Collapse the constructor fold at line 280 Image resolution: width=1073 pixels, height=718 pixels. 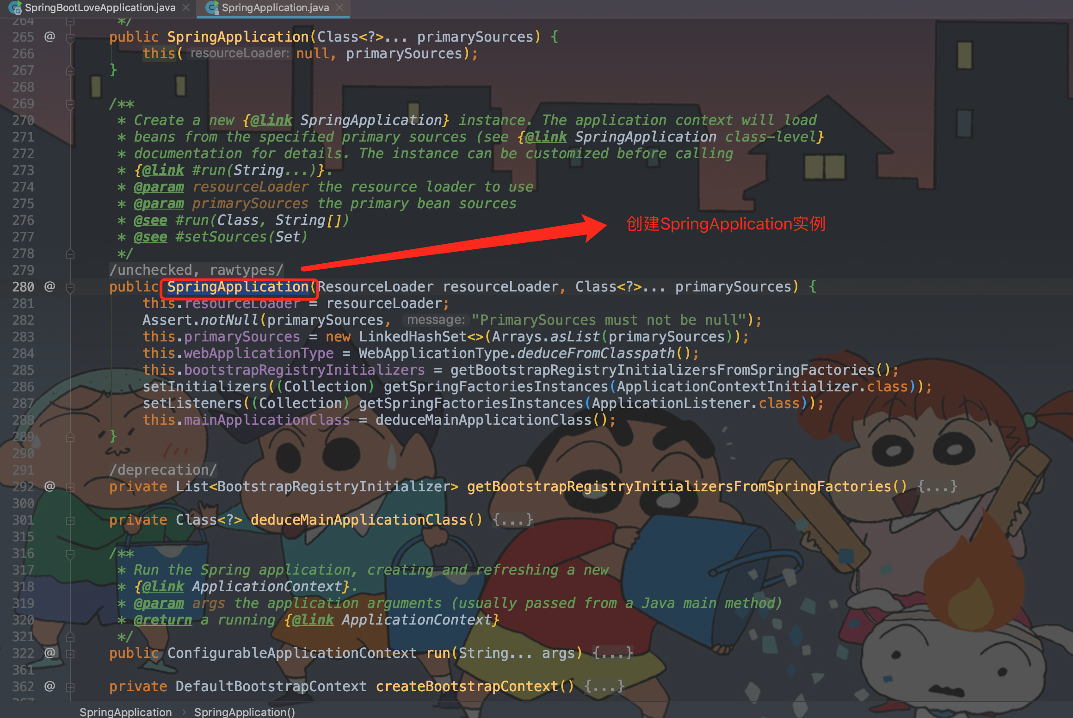70,287
